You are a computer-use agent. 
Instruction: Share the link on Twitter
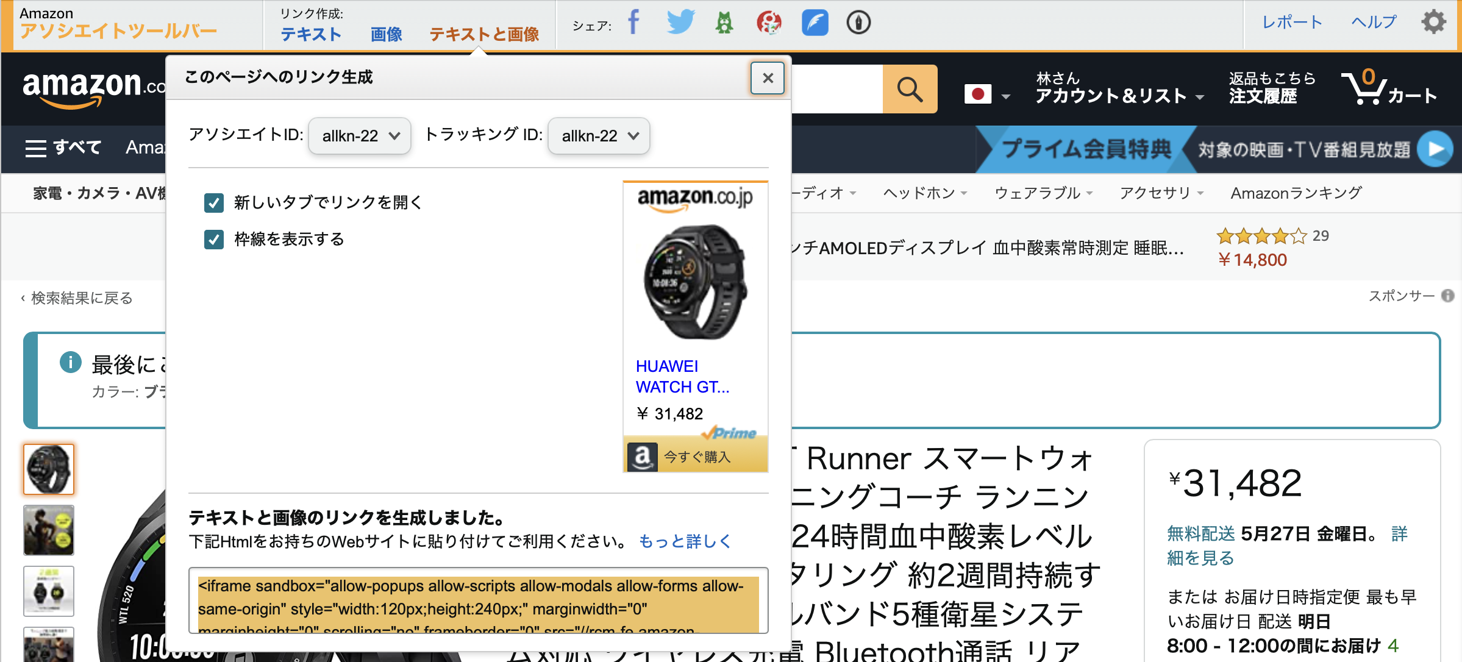[x=680, y=23]
